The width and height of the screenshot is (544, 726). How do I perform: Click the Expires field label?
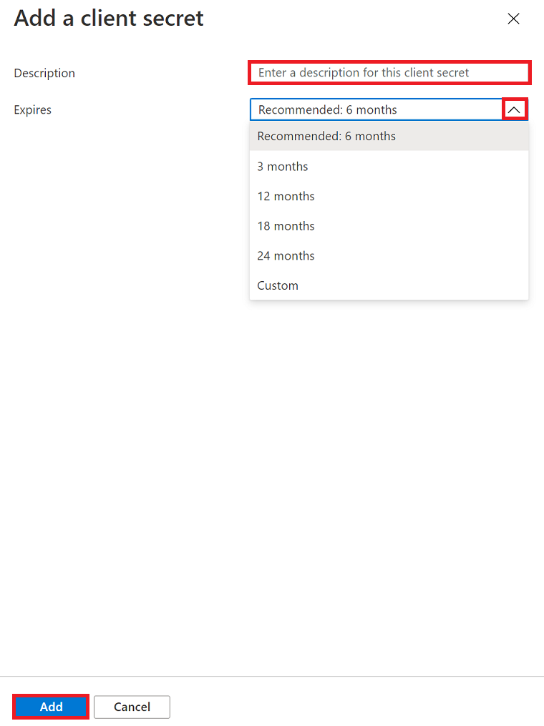32,109
